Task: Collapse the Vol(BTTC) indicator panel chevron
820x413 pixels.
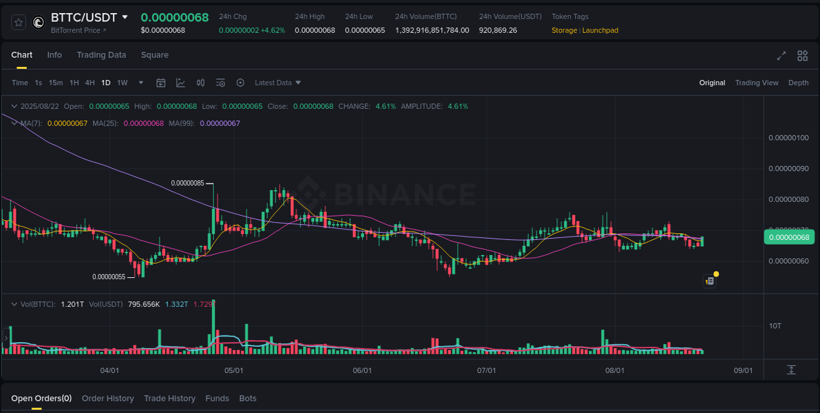Action: pos(14,304)
